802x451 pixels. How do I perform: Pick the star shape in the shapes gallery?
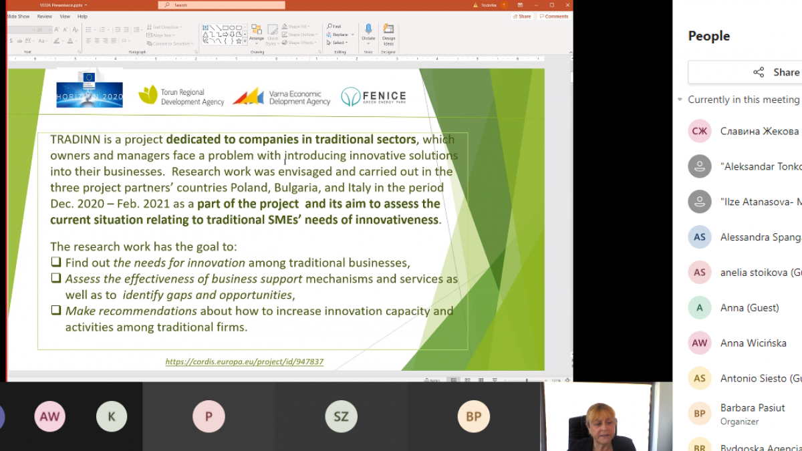coord(239,41)
